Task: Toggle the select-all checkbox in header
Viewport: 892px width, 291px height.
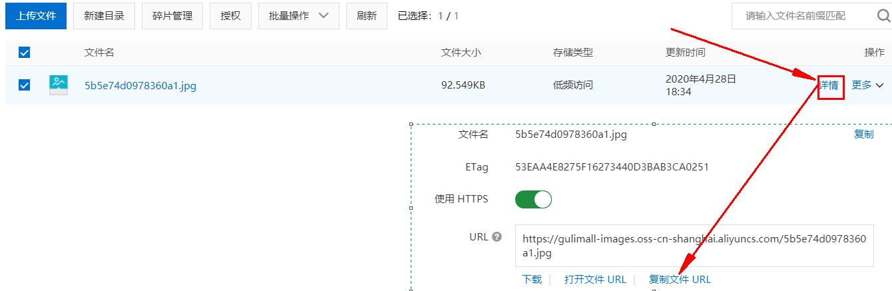Action: point(24,53)
